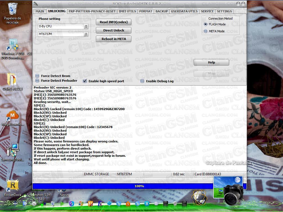This screenshot has width=283, height=212.
Task: Open the Windows 7 USB DVD Download shortcut
Action: (x=13, y=49)
